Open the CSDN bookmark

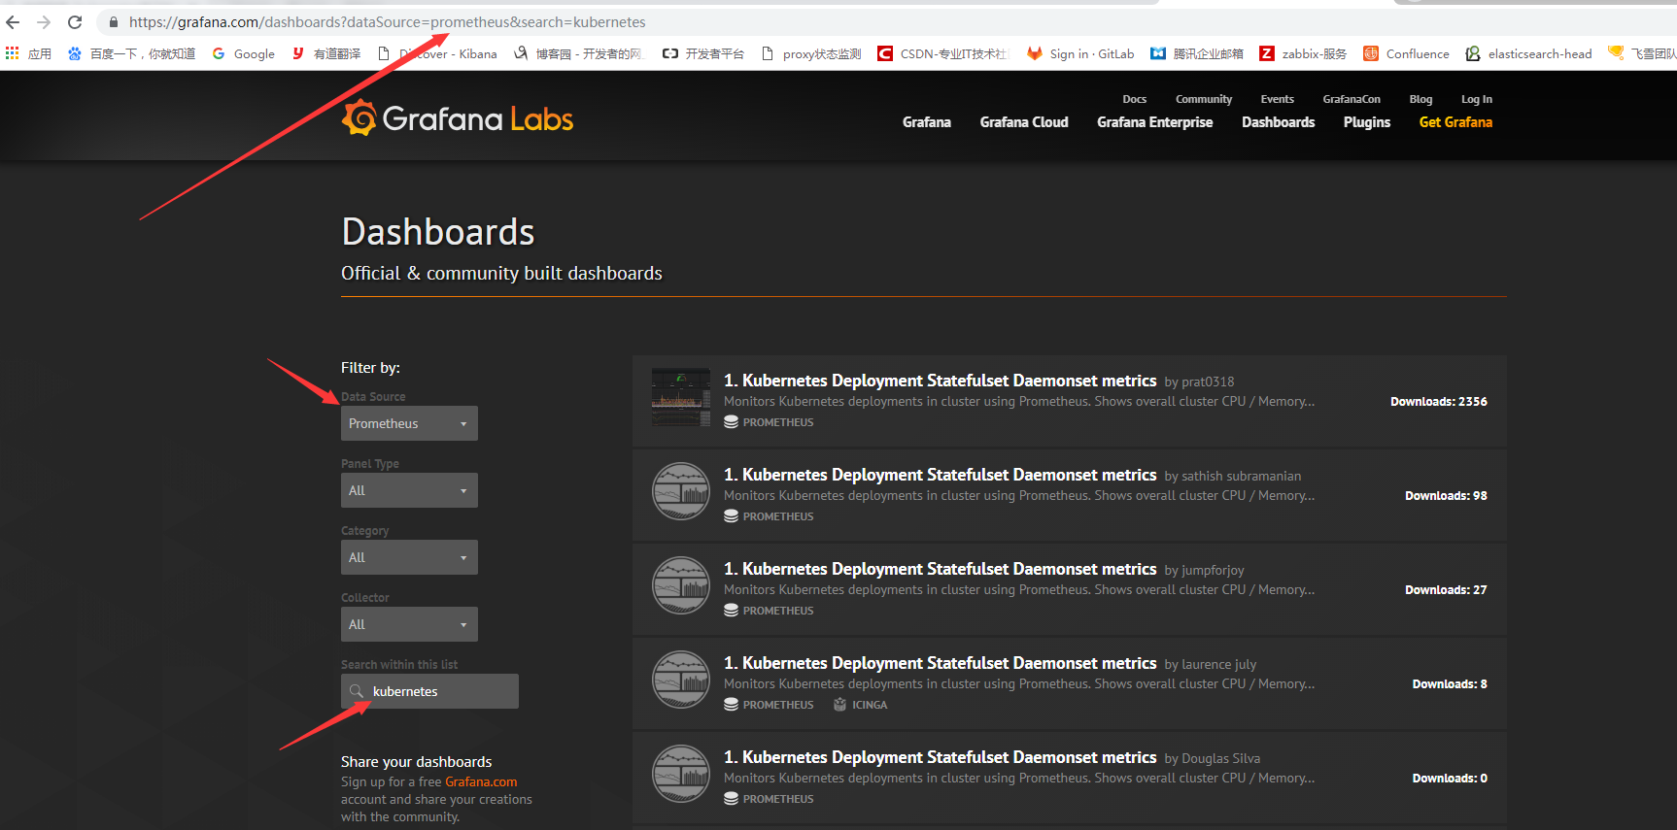[943, 53]
